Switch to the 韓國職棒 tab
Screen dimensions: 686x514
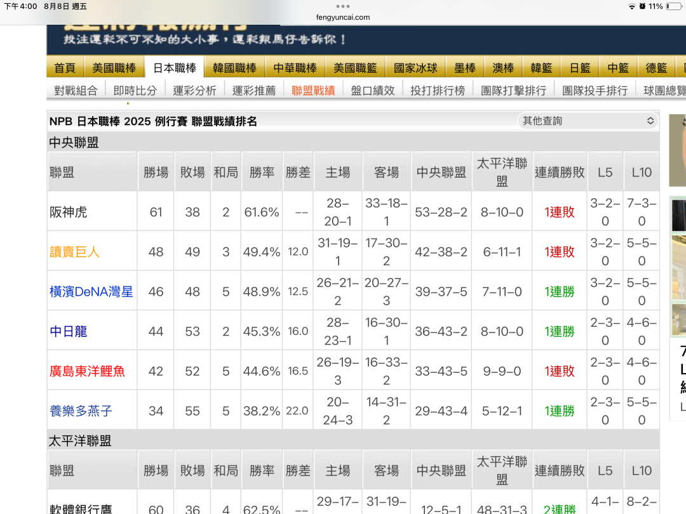(235, 68)
